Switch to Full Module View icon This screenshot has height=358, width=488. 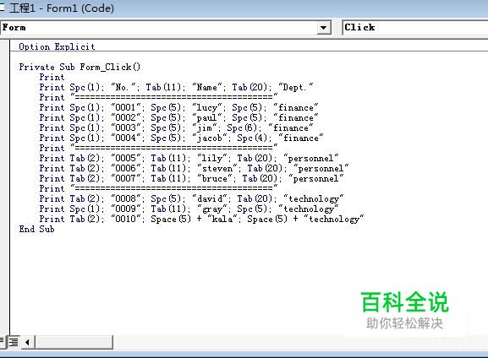click(14, 343)
